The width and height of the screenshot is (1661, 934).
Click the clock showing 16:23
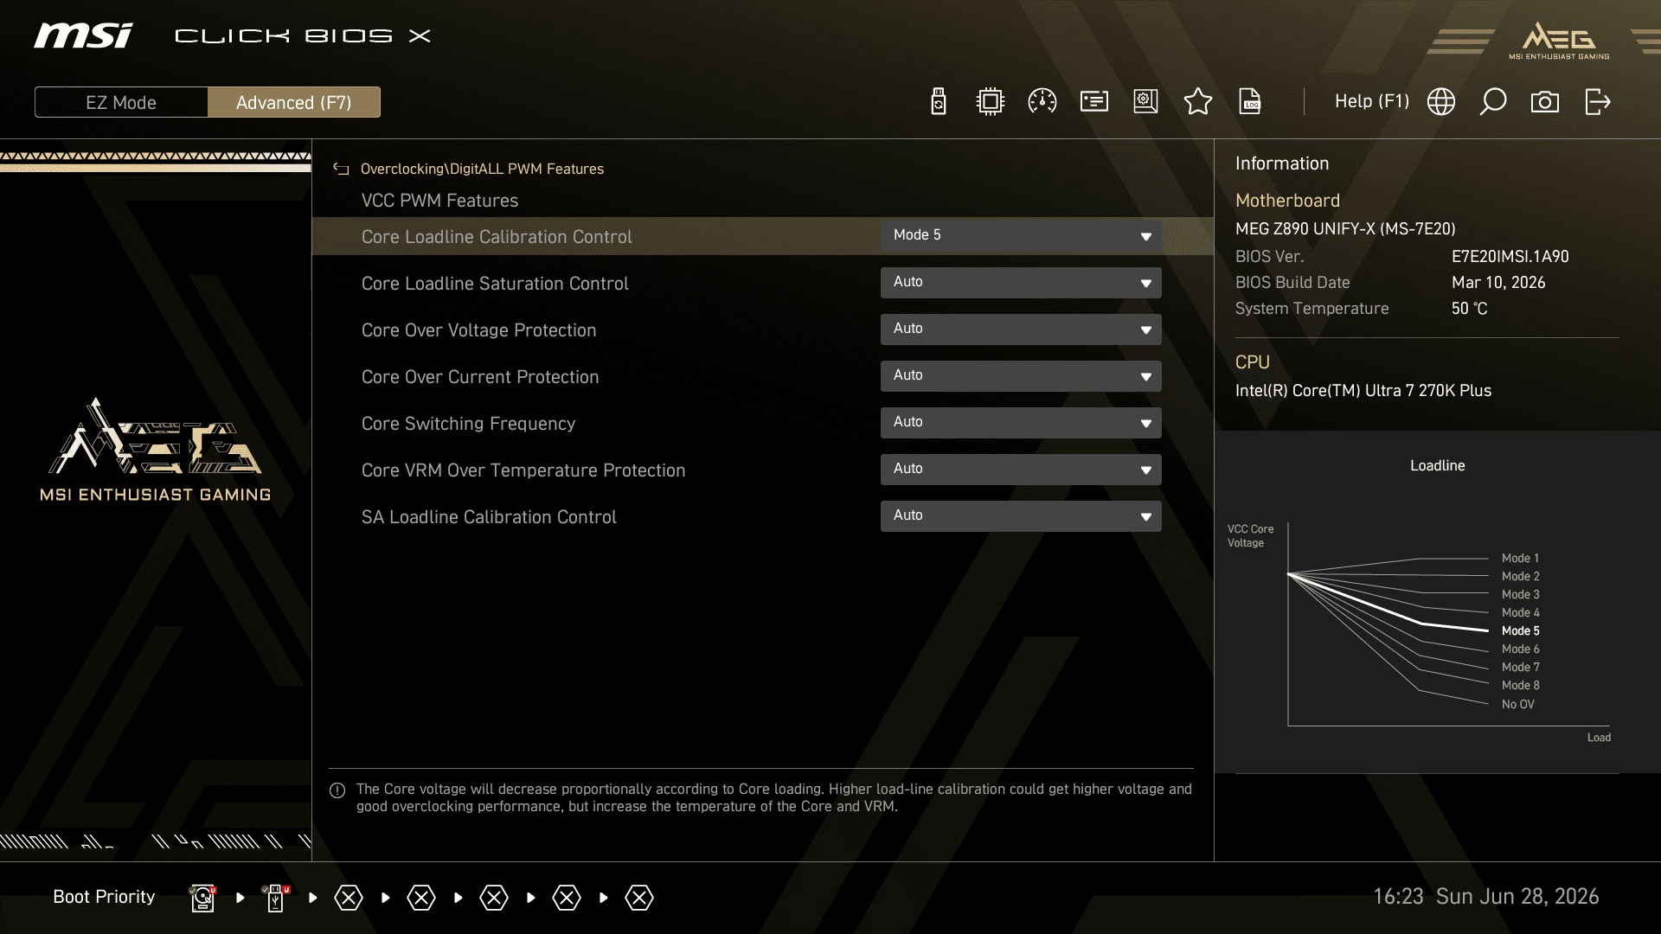tap(1398, 897)
